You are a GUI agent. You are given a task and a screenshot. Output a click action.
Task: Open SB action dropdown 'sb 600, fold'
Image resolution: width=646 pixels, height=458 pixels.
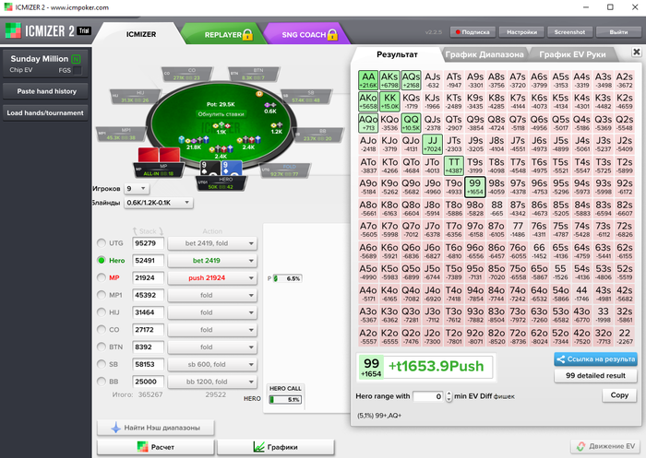[x=212, y=364]
